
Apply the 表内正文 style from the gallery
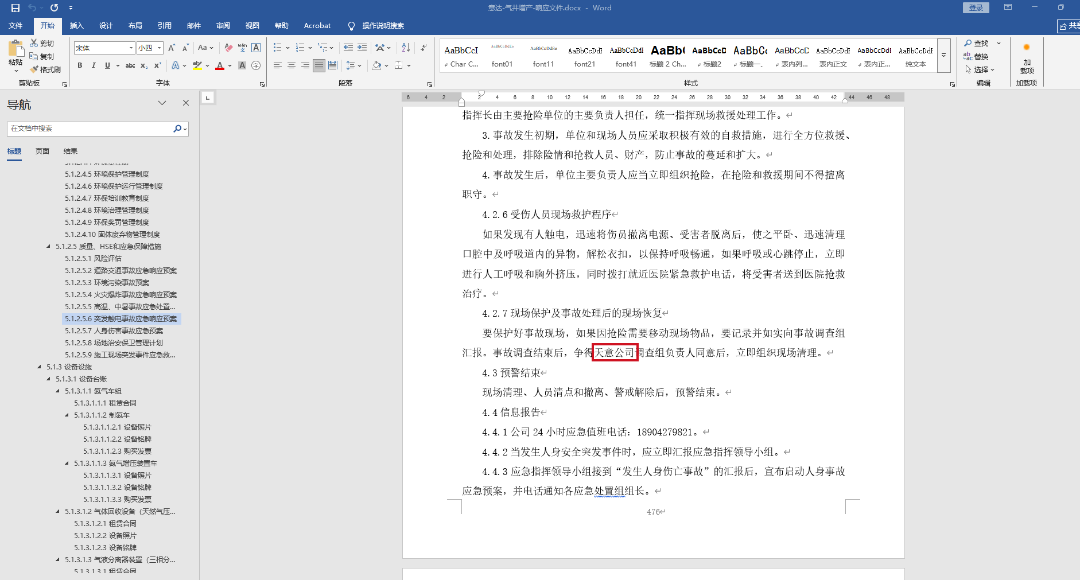tap(833, 56)
